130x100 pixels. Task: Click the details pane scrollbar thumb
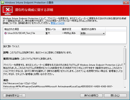[125, 64]
